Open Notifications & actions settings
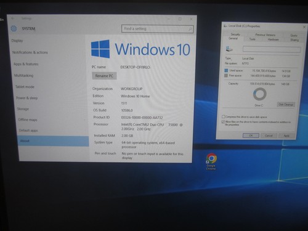This screenshot has height=231, width=308. [30, 52]
